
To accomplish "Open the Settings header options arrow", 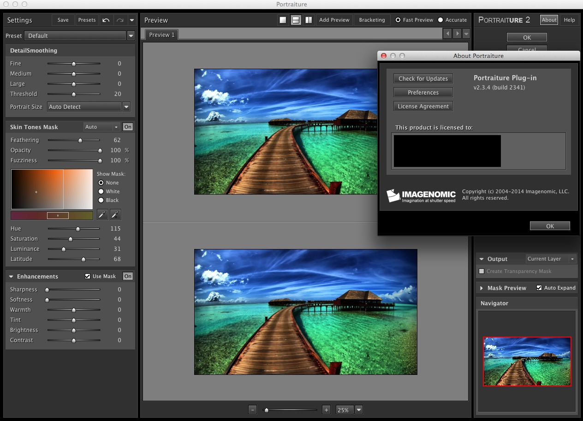I will click(x=132, y=20).
